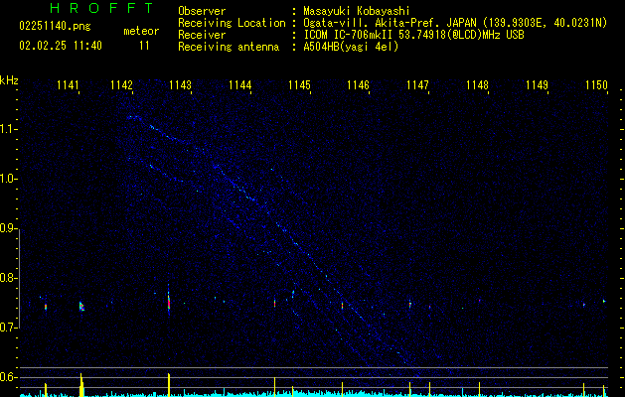Click the 1.0 kHz frequency label
Image resolution: width=625 pixels, height=397 pixels.
coord(8,179)
